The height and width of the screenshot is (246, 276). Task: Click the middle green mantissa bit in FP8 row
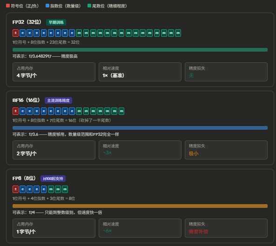click(x=58, y=189)
